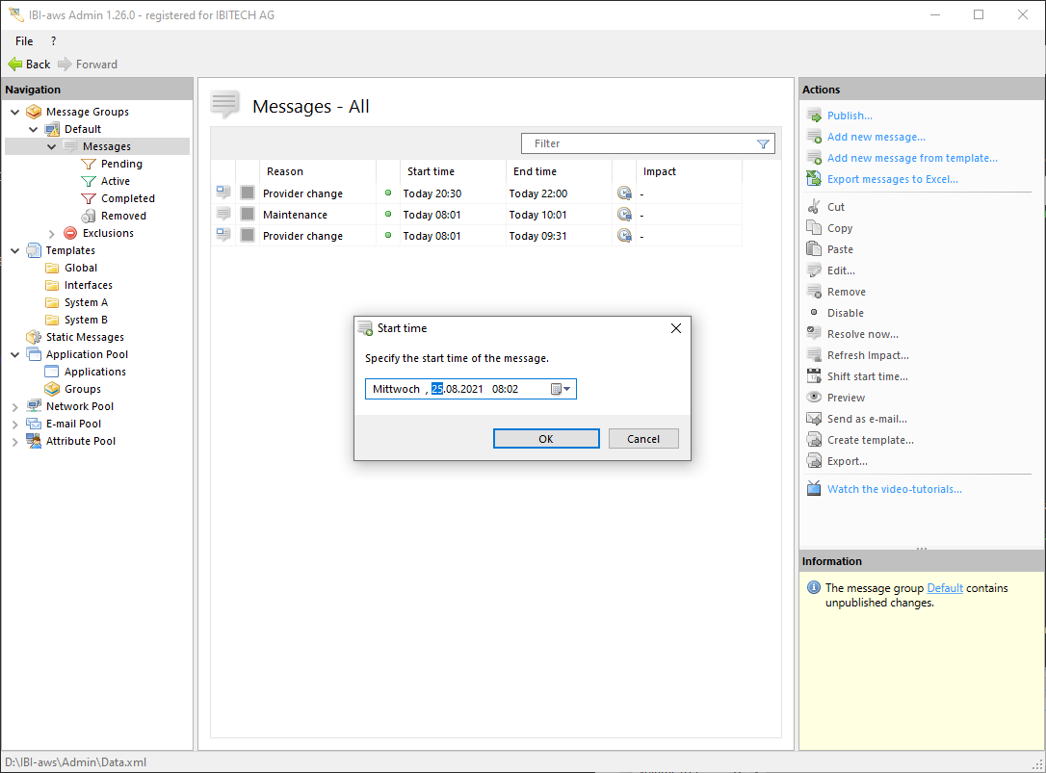Screen dimensions: 1046x773
Task: Collapse the Templates tree node
Action: tap(15, 250)
